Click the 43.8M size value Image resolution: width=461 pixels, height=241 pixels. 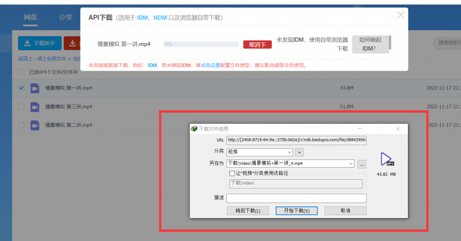click(347, 88)
